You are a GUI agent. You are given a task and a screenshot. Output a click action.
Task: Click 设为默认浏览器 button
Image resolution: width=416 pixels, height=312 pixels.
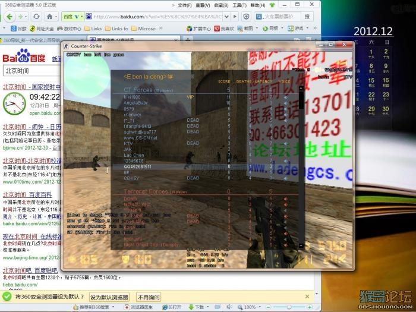coord(109,297)
